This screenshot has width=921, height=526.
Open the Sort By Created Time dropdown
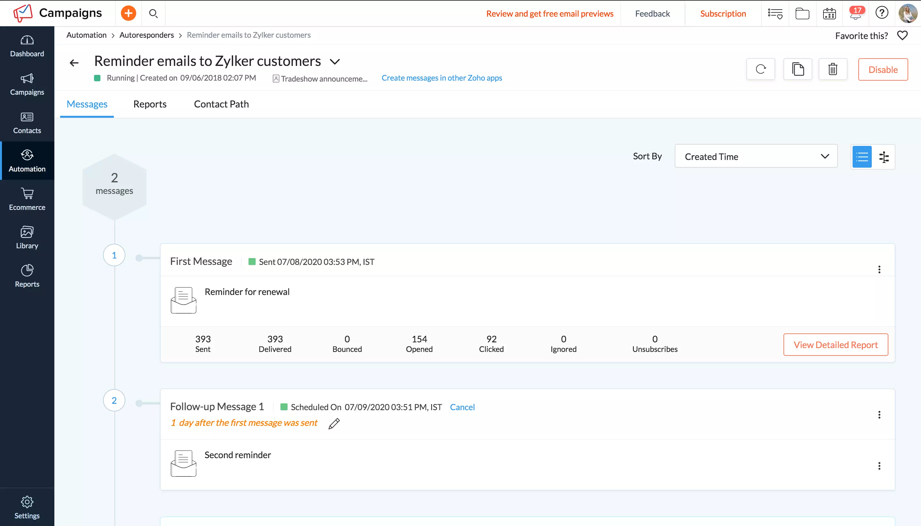[756, 156]
